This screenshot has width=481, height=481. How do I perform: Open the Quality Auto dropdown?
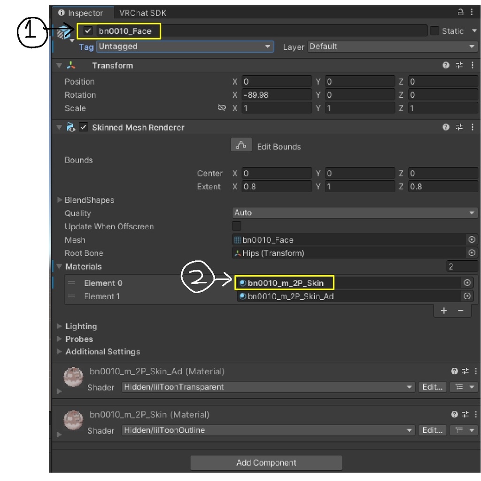click(355, 213)
